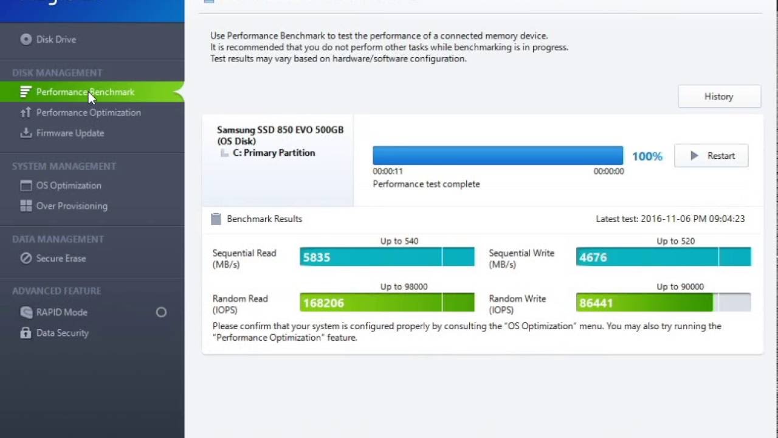Viewport: 778px width, 438px height.
Task: Click the Performance Benchmark bars icon
Action: coord(26,92)
